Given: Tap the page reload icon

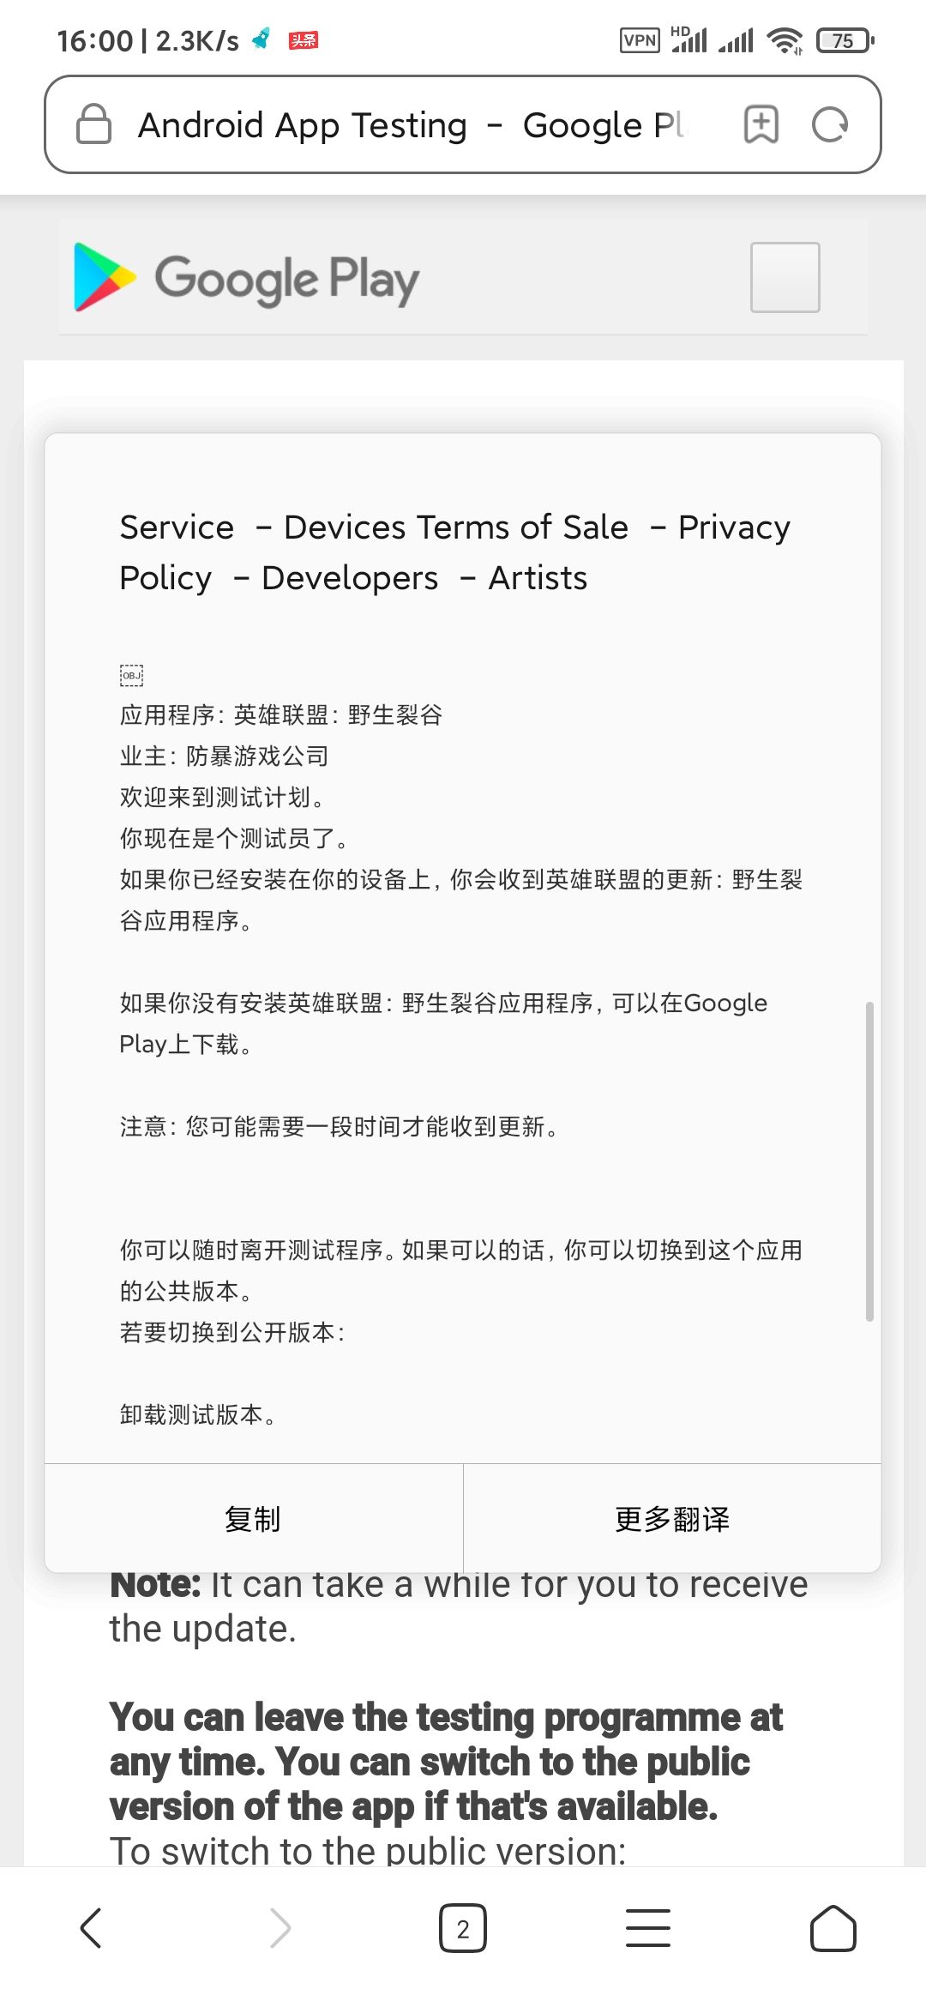Looking at the screenshot, I should (829, 124).
